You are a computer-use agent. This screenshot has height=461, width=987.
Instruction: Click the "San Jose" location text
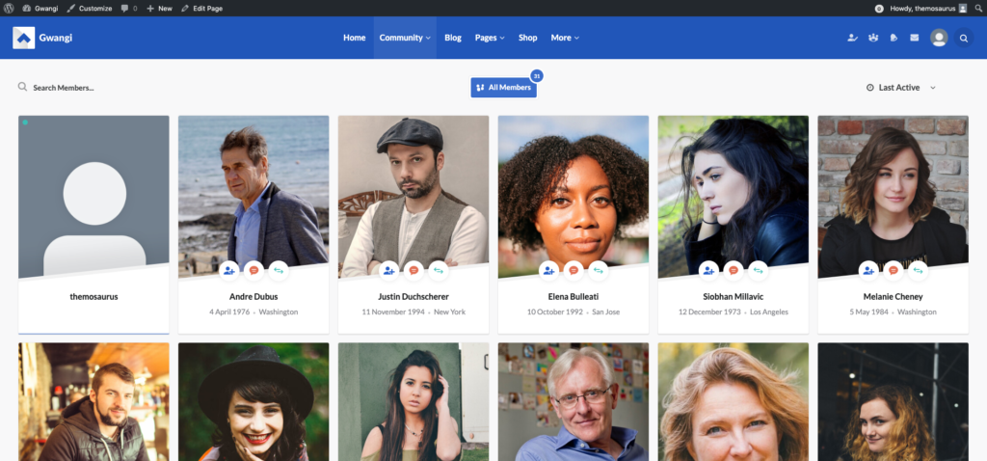pos(606,312)
